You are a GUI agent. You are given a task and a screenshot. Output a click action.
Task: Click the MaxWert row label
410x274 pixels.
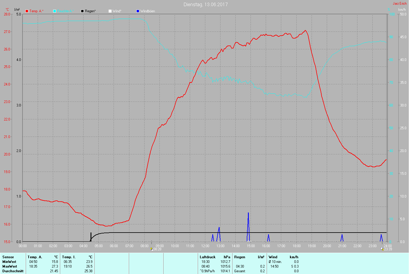click(x=10, y=266)
